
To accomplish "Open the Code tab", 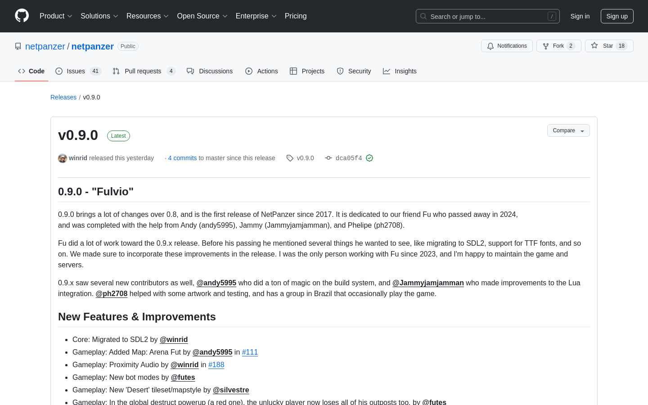I will click(x=31, y=71).
